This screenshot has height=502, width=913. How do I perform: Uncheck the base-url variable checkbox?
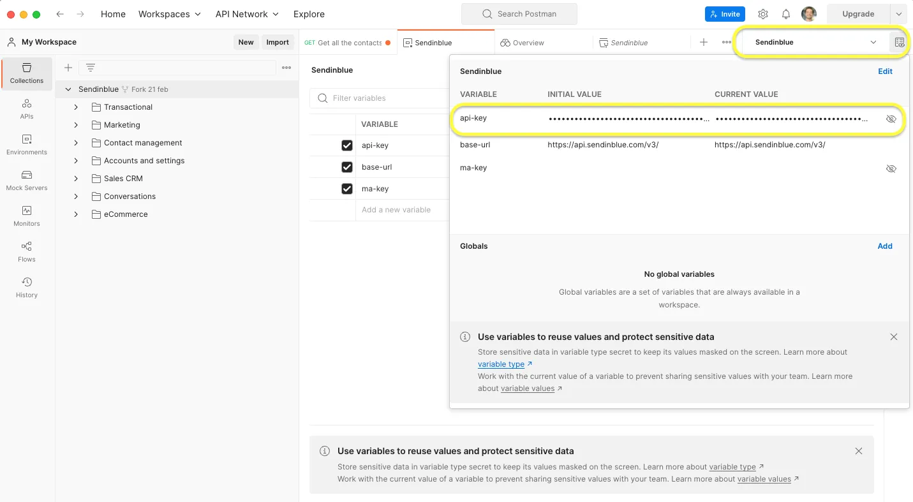347,167
